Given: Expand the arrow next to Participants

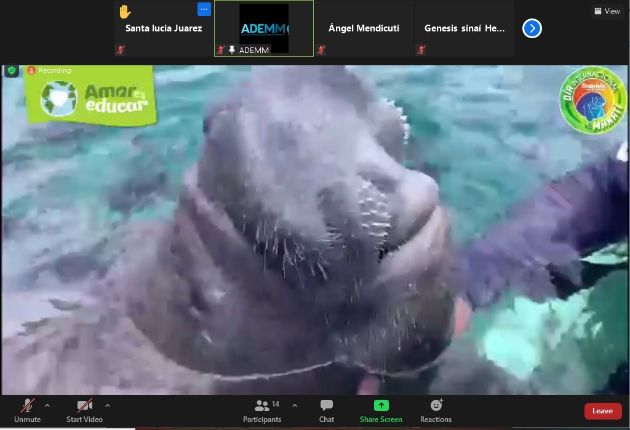Looking at the screenshot, I should 294,405.
